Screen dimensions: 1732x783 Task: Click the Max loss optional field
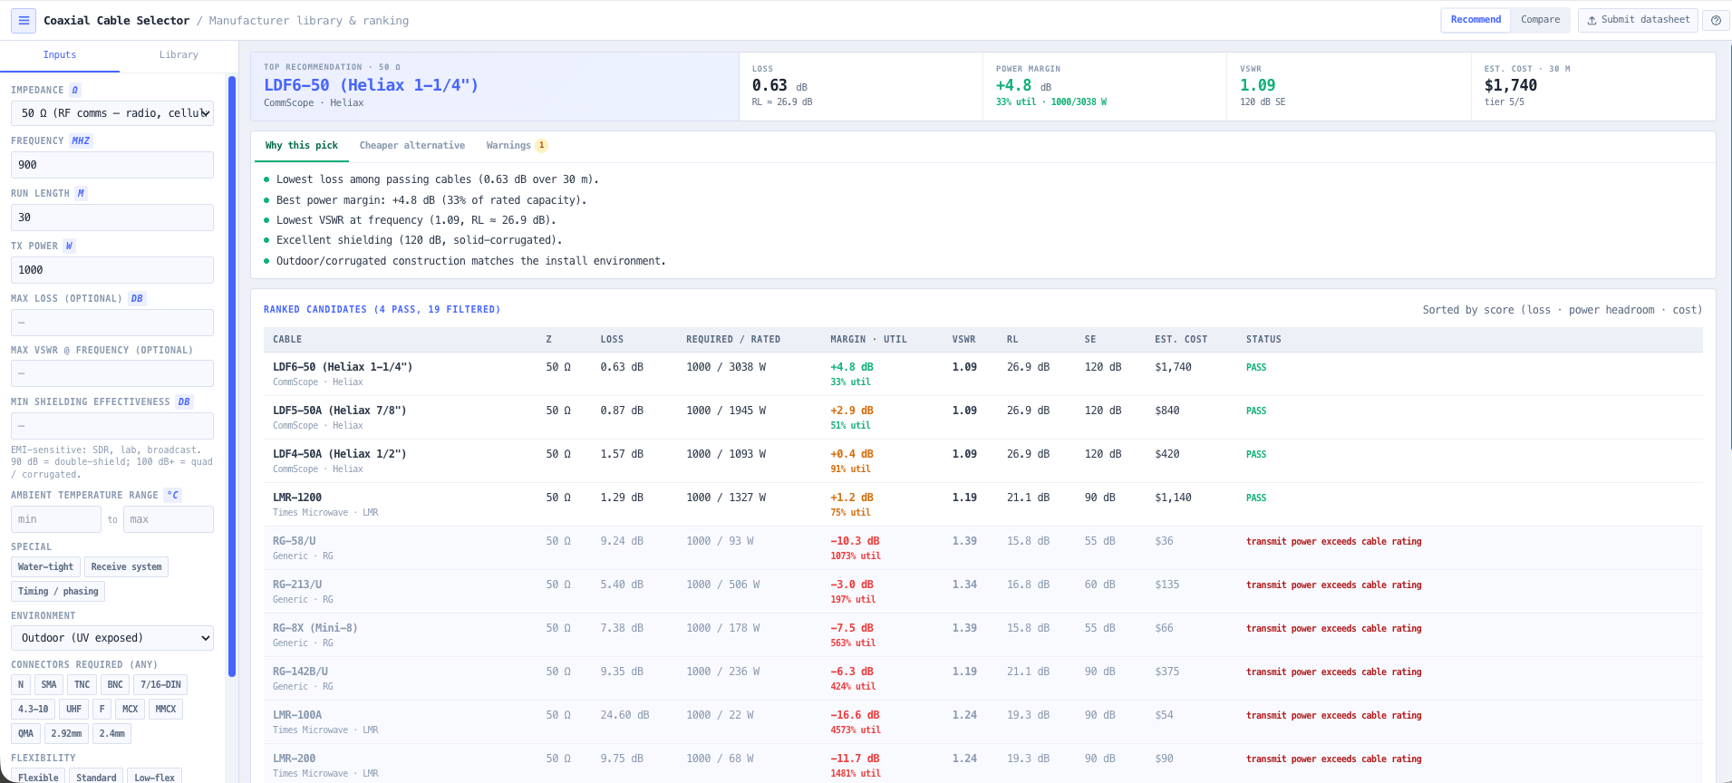112,323
